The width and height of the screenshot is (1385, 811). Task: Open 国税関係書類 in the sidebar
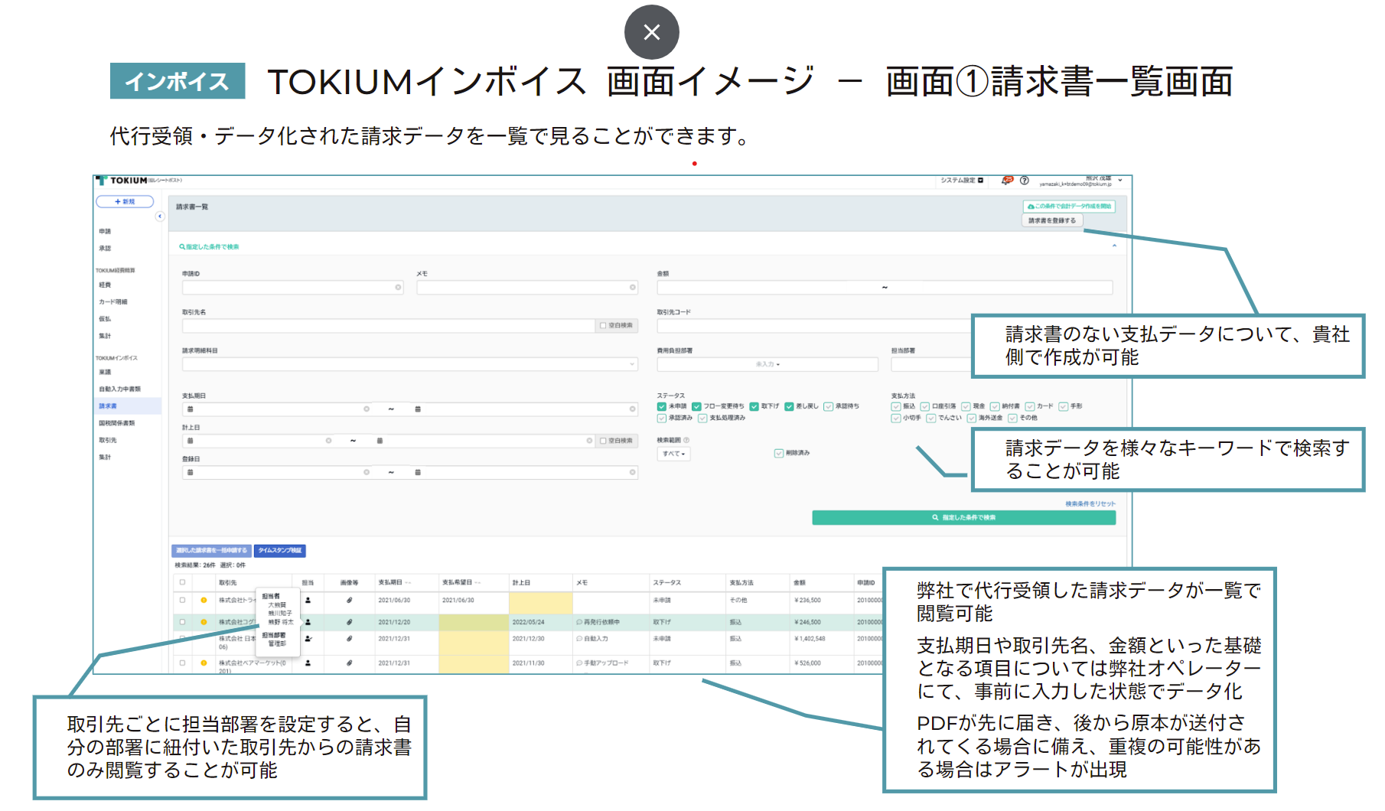point(116,423)
